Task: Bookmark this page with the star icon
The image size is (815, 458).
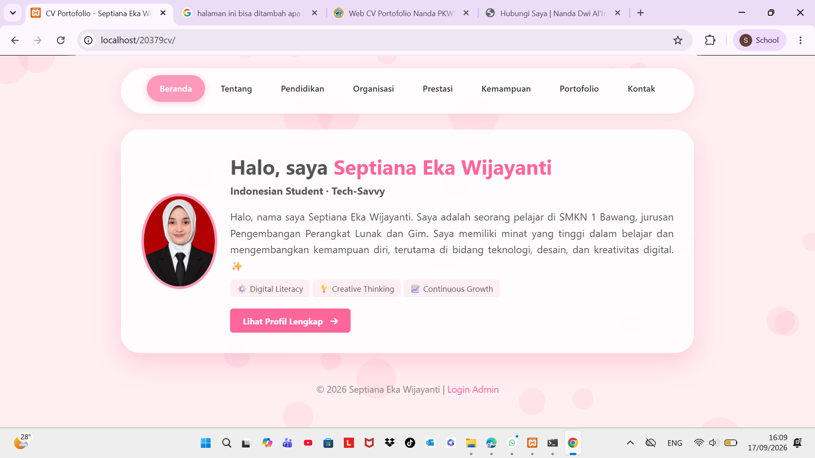Action: click(678, 40)
